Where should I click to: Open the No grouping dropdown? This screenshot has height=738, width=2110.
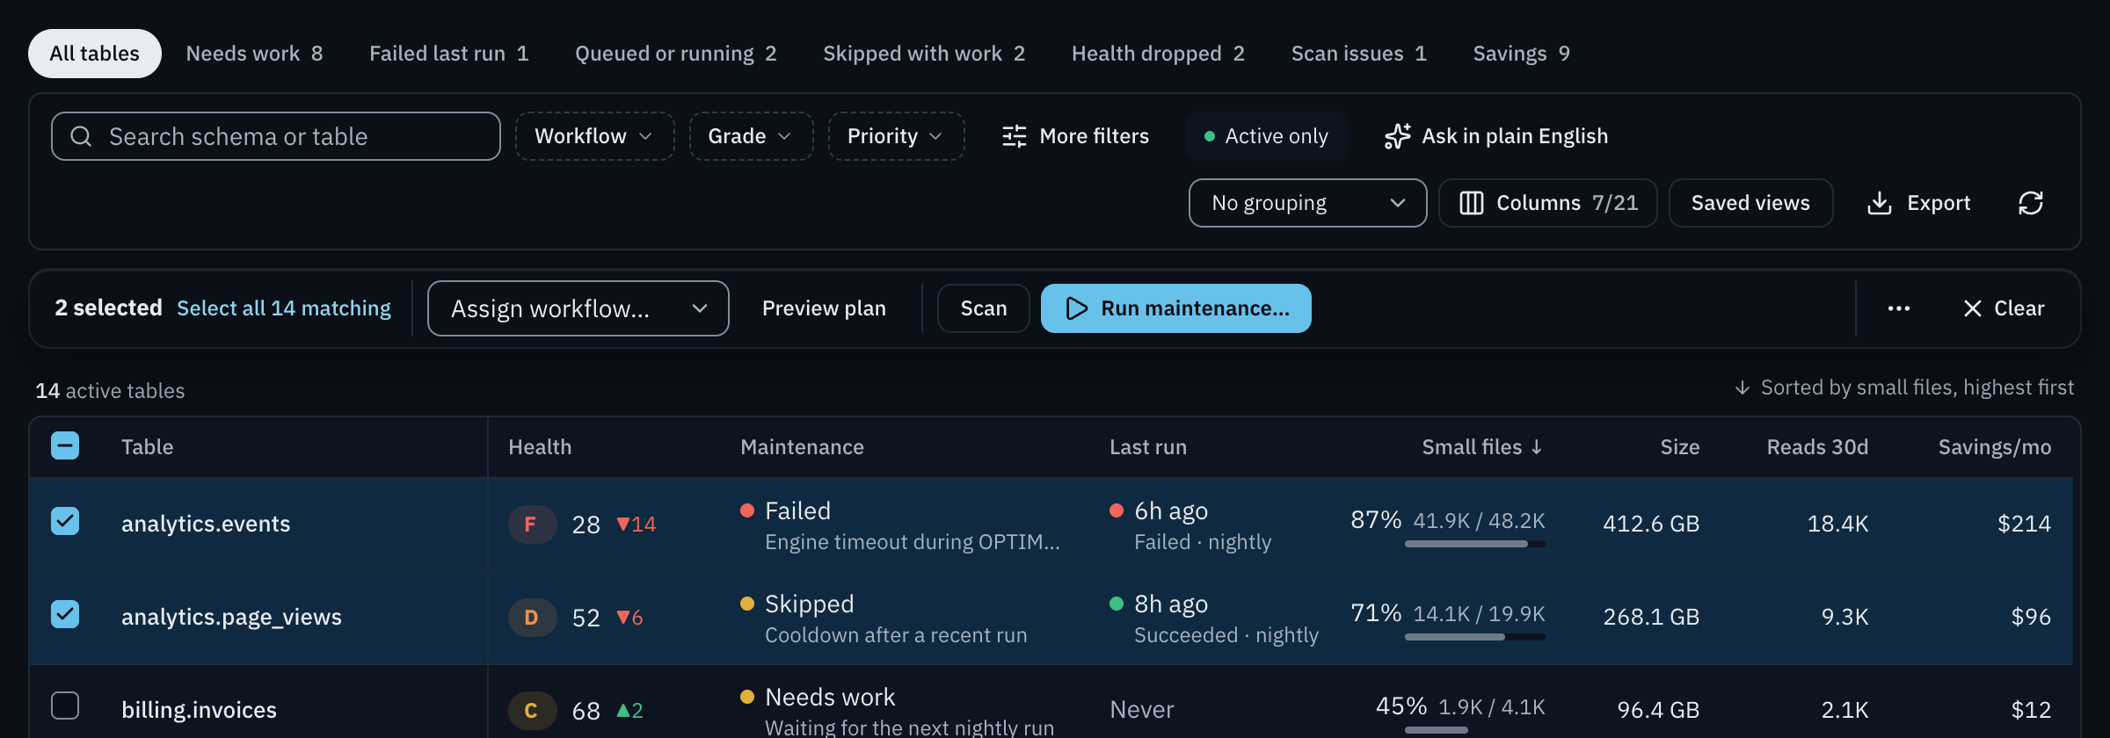click(1307, 203)
